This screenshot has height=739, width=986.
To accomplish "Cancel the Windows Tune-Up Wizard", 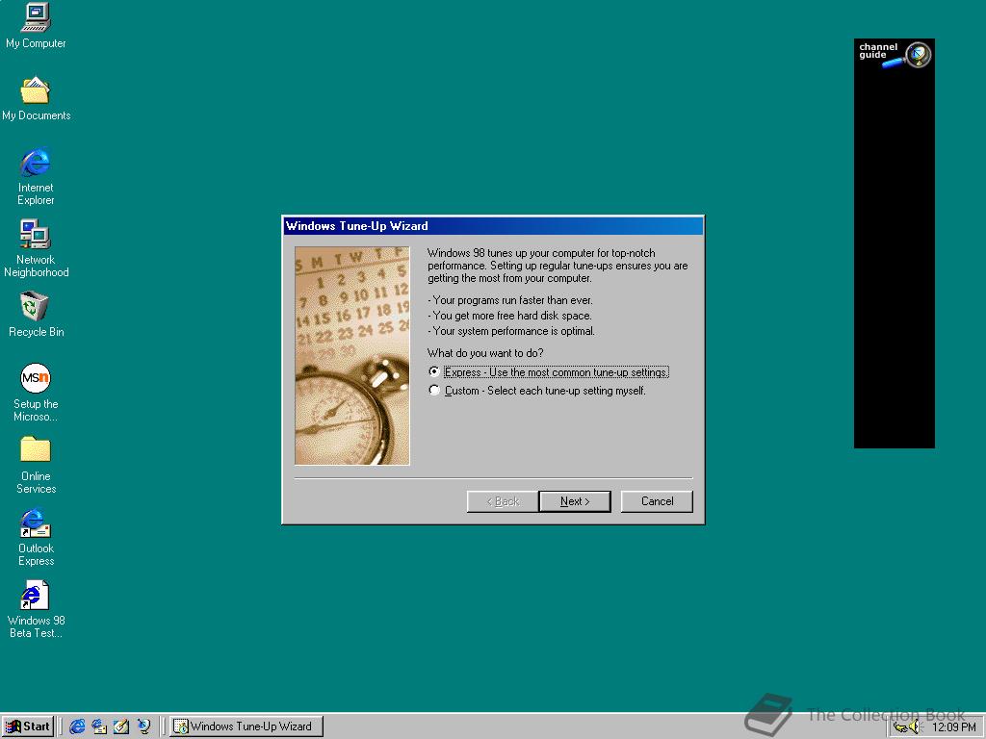I will (x=657, y=501).
